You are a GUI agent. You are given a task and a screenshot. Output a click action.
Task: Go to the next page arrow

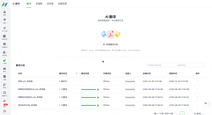point(188,114)
